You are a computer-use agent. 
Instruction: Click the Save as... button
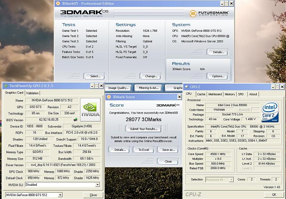click(x=168, y=150)
